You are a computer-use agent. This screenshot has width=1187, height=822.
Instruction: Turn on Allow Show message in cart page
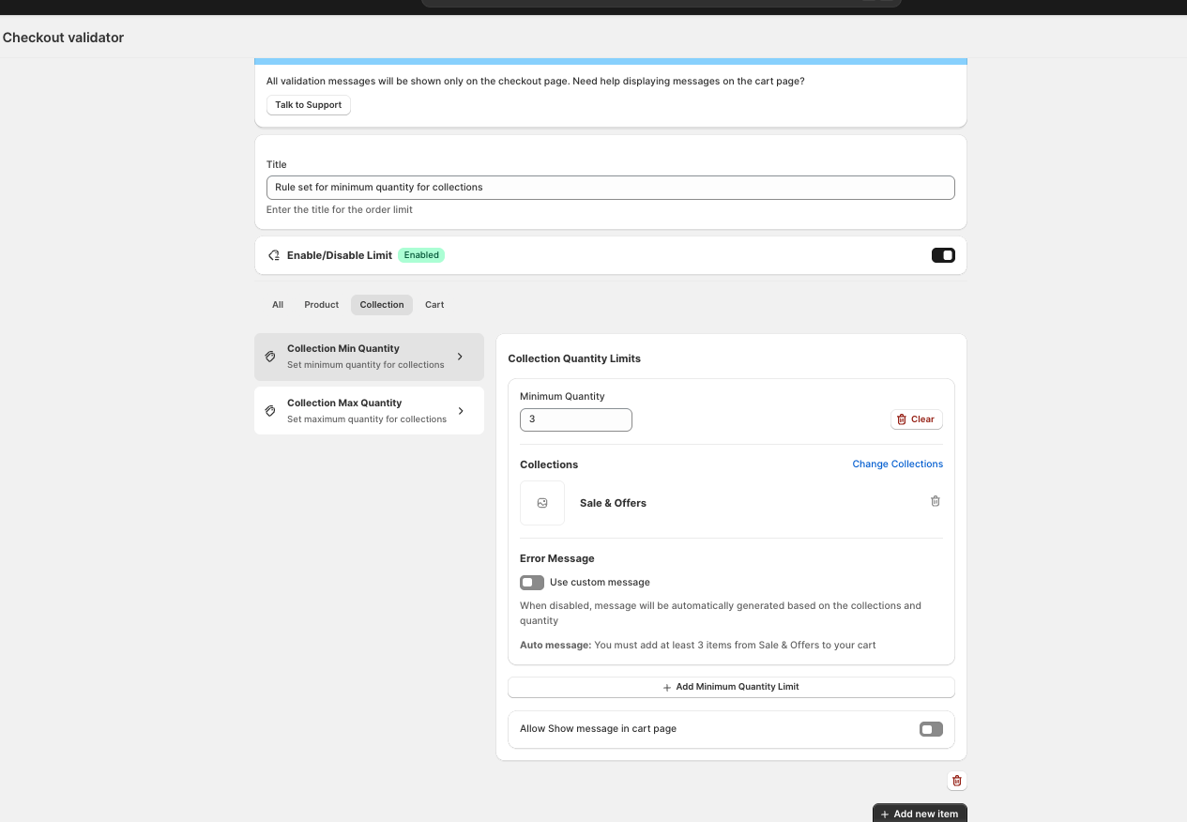coord(930,729)
